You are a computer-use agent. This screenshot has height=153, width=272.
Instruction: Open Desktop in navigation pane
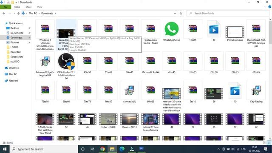tap(15, 28)
